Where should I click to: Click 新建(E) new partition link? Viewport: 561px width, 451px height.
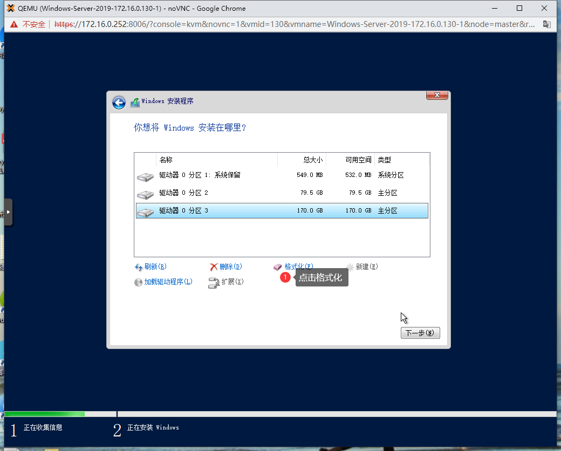tap(367, 266)
